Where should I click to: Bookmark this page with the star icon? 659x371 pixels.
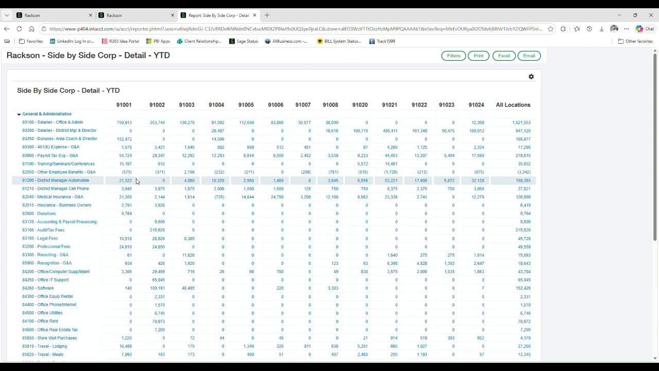550,29
